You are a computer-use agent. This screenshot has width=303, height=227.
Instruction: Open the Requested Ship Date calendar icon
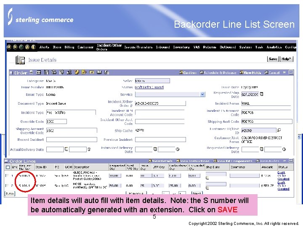tap(261, 94)
